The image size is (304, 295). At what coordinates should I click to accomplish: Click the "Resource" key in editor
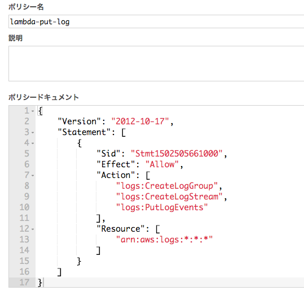(121, 229)
